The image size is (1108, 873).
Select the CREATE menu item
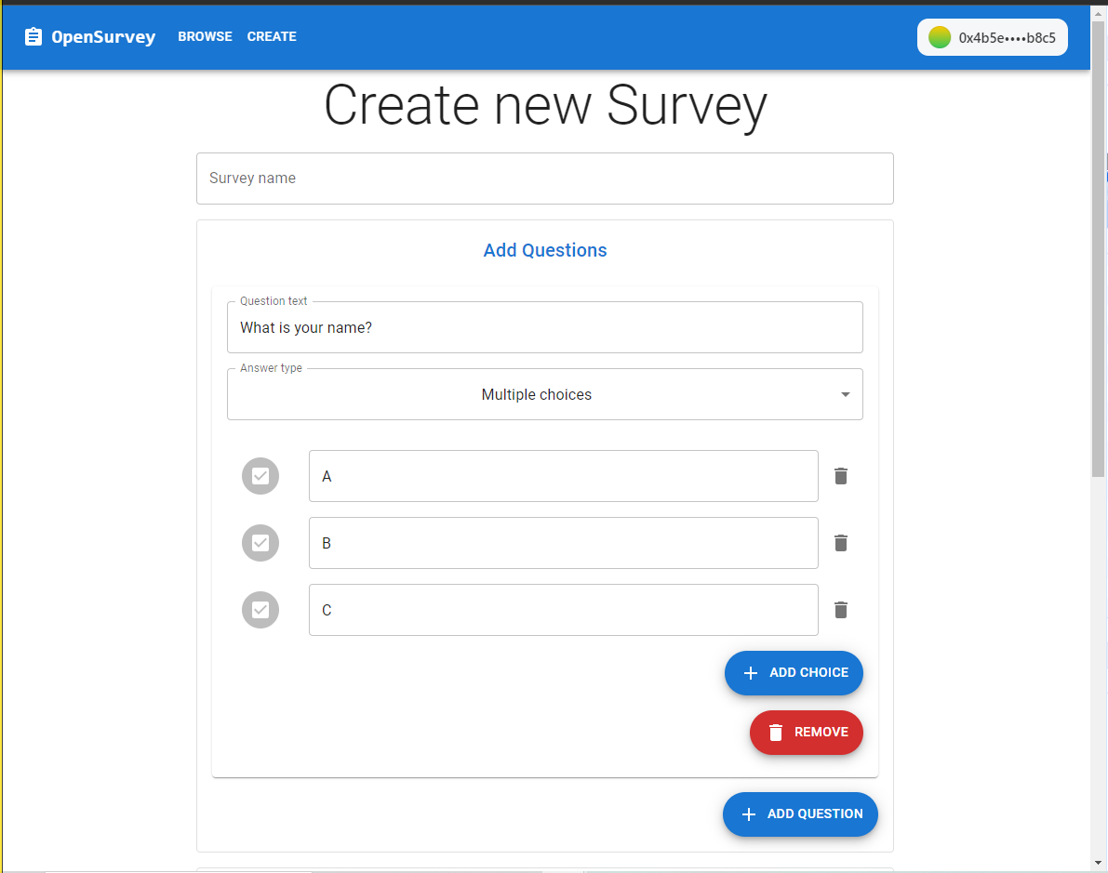coord(272,36)
